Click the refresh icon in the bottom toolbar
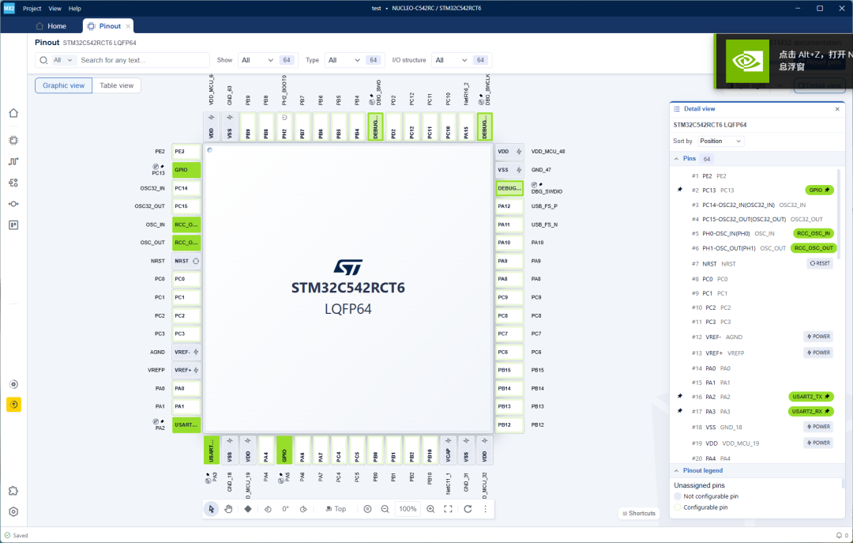This screenshot has width=853, height=543. 468,509
